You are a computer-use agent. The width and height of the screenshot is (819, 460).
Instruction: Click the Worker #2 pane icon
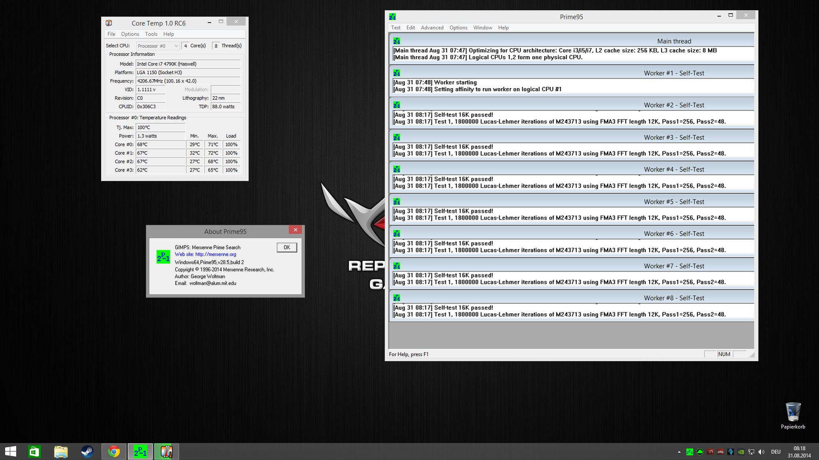396,105
